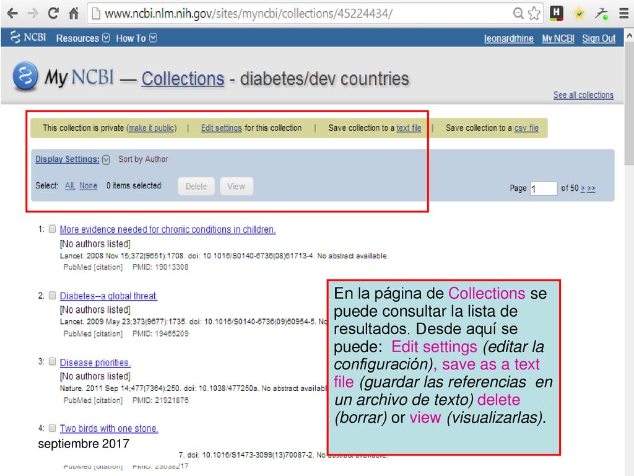This screenshot has height=476, width=634.
Task: Click the extension icon with green dot
Action: click(x=601, y=14)
